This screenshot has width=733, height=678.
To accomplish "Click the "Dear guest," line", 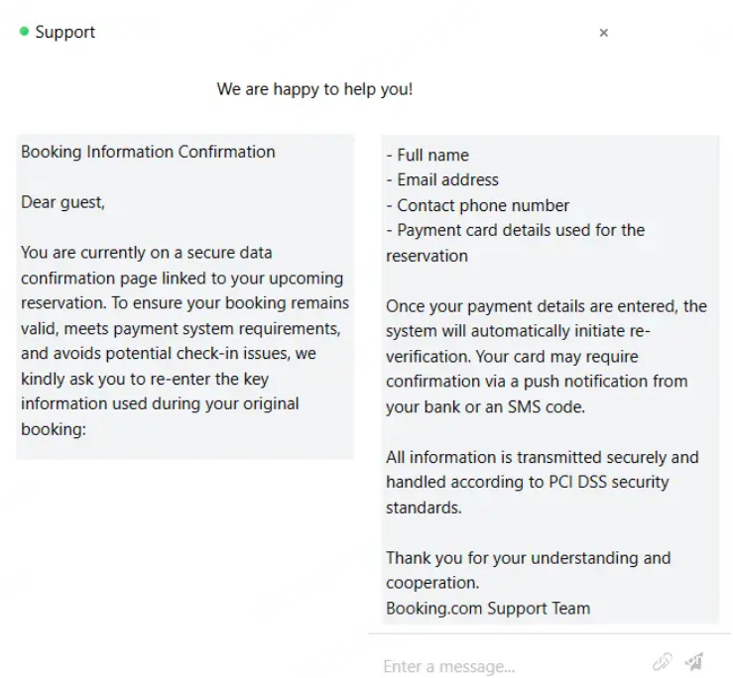I will click(x=62, y=202).
